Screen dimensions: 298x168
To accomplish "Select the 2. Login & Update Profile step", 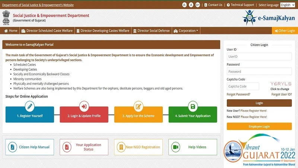I will [x=84, y=115].
